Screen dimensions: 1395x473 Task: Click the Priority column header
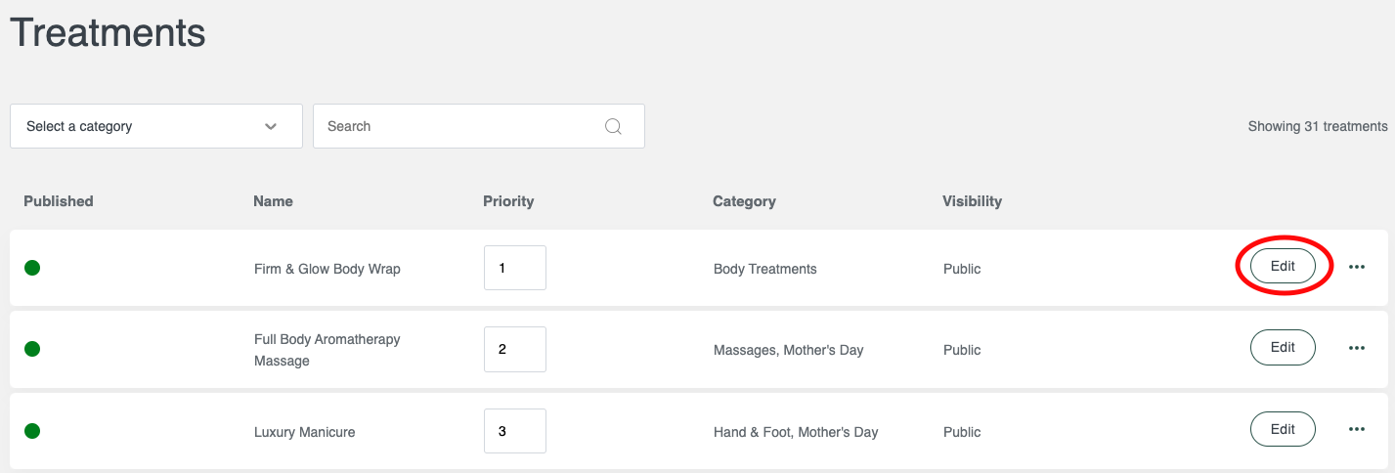pyautogui.click(x=508, y=201)
